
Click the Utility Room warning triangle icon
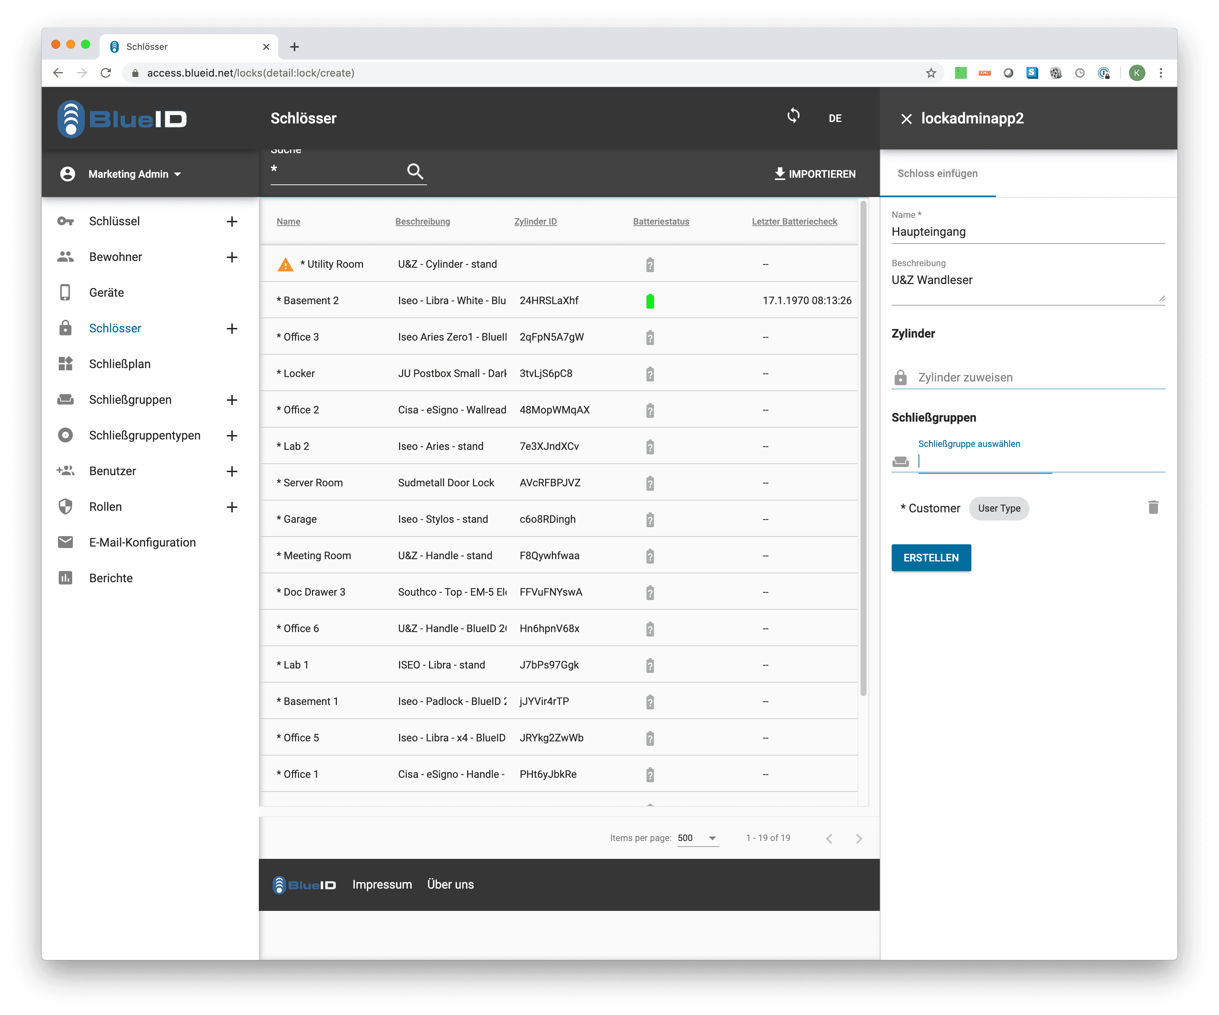coord(285,265)
